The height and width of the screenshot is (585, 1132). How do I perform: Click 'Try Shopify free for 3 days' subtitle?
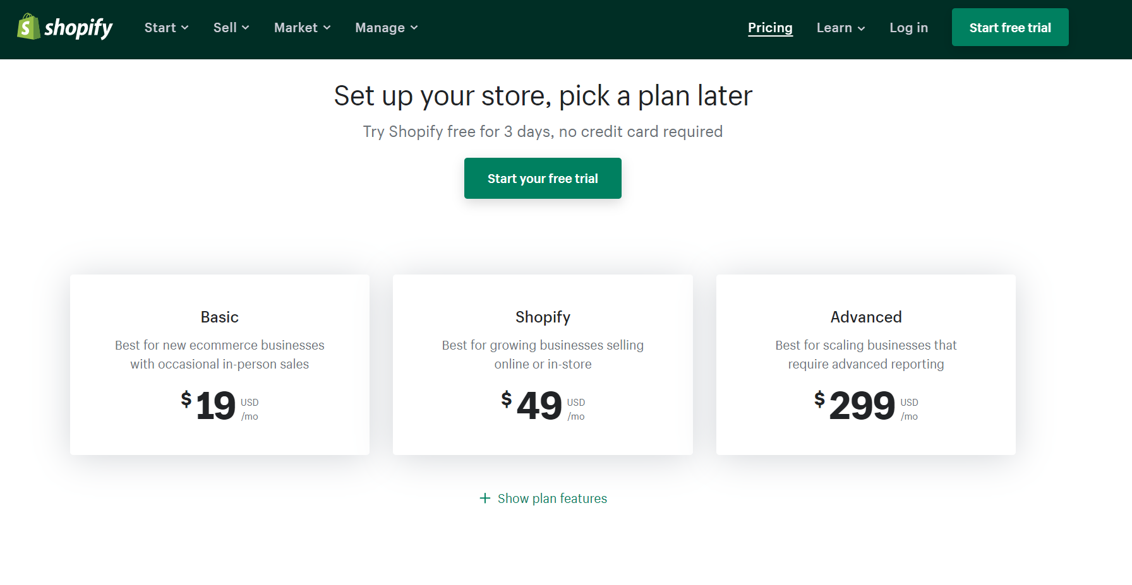(543, 131)
